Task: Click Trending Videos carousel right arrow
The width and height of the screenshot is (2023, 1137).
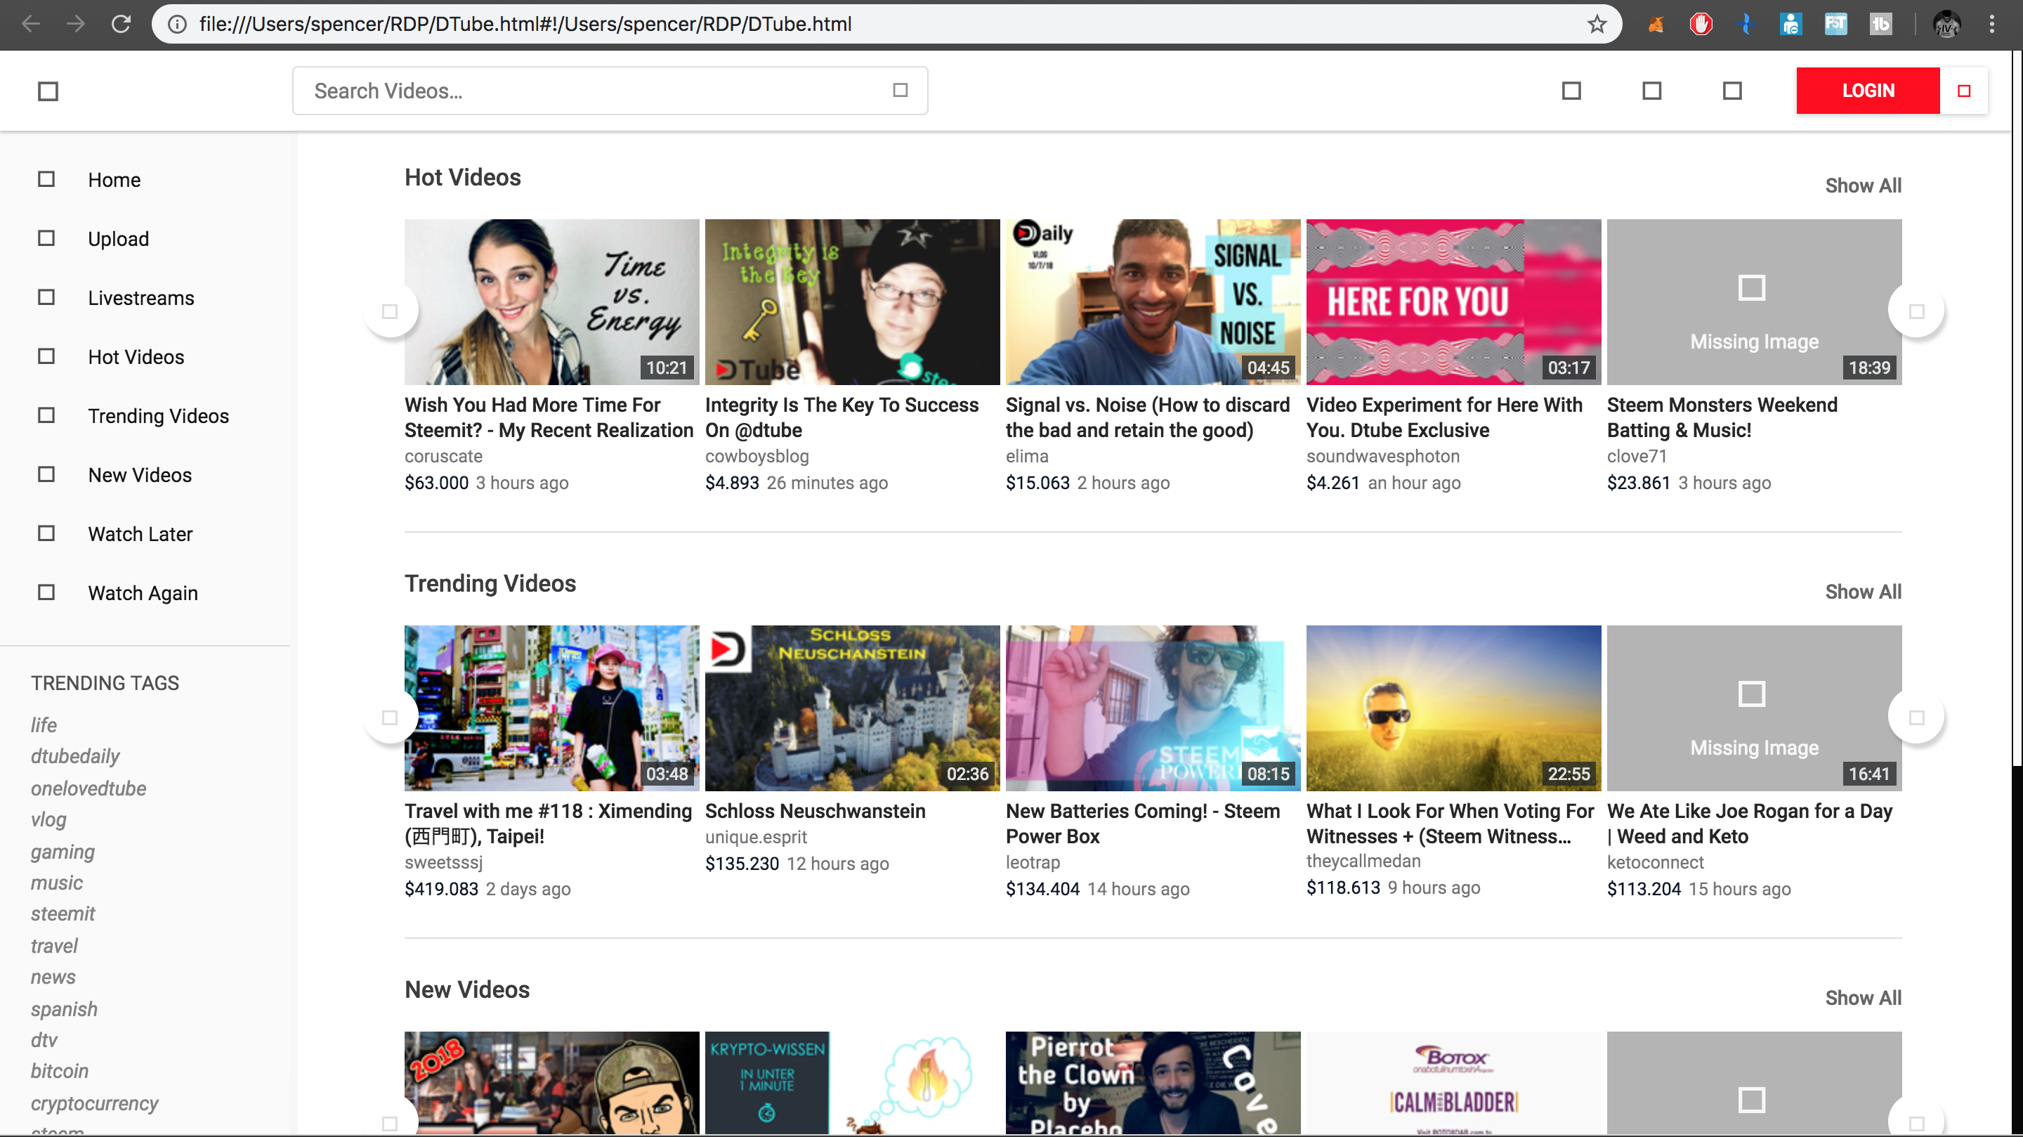Action: tap(1916, 717)
